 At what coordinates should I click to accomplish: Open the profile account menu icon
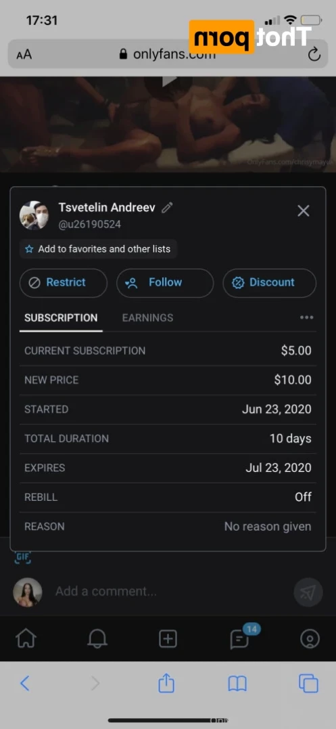coord(310,639)
